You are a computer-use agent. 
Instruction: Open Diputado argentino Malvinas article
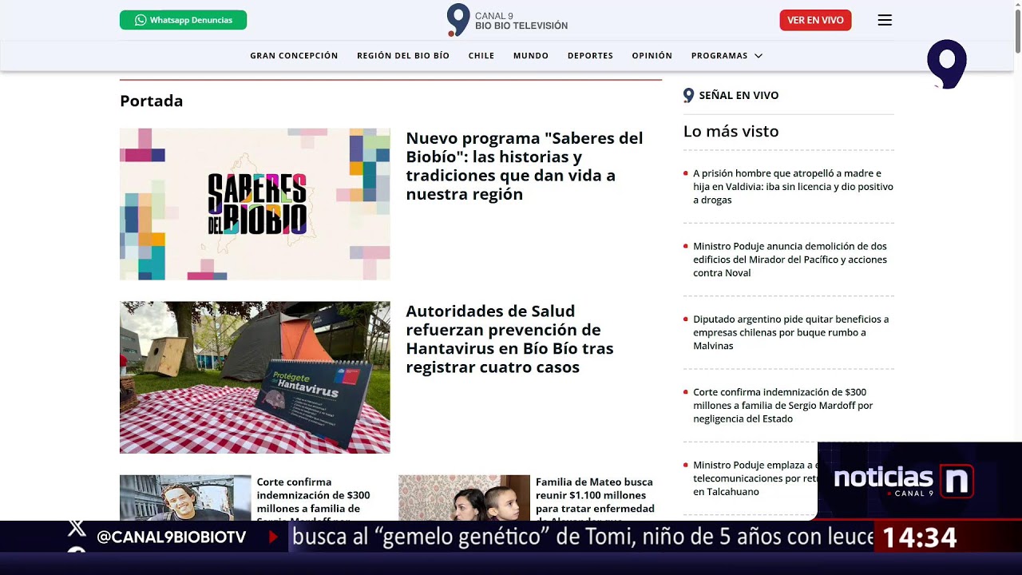(790, 332)
